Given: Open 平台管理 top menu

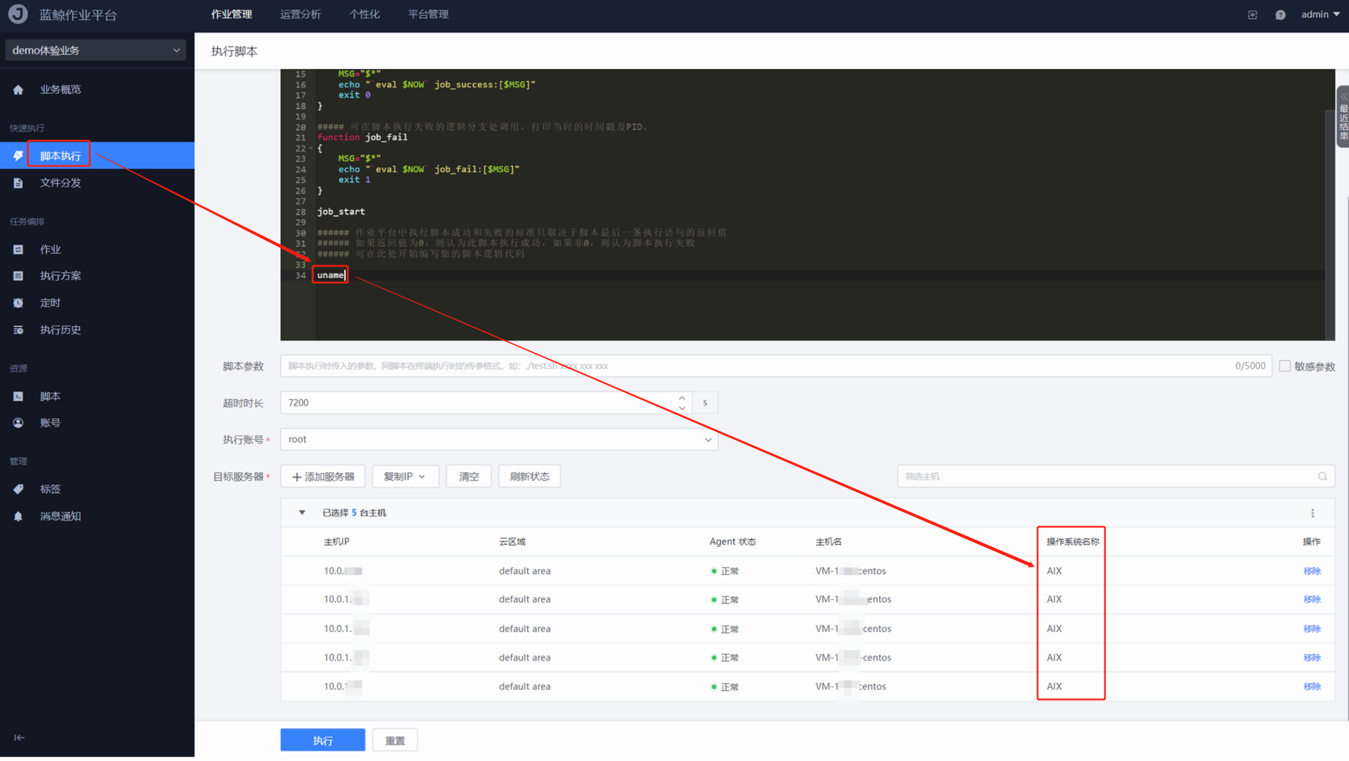Looking at the screenshot, I should 428,14.
